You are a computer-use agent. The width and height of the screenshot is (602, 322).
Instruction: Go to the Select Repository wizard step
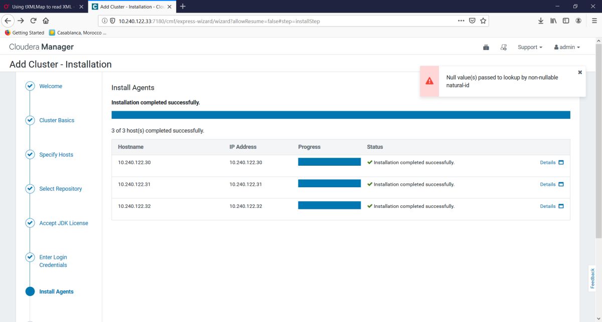(60, 189)
